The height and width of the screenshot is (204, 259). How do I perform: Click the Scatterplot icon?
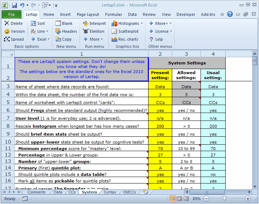114,31
